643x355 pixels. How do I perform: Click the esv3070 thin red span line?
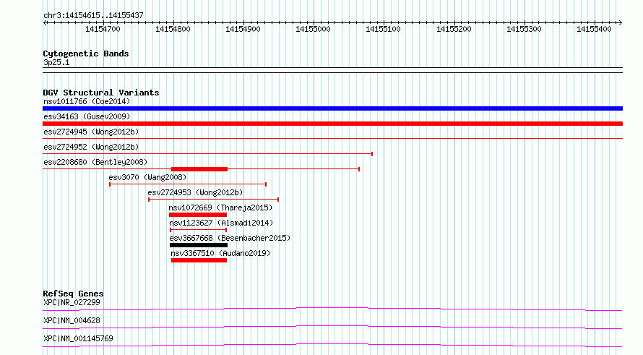pyautogui.click(x=188, y=184)
